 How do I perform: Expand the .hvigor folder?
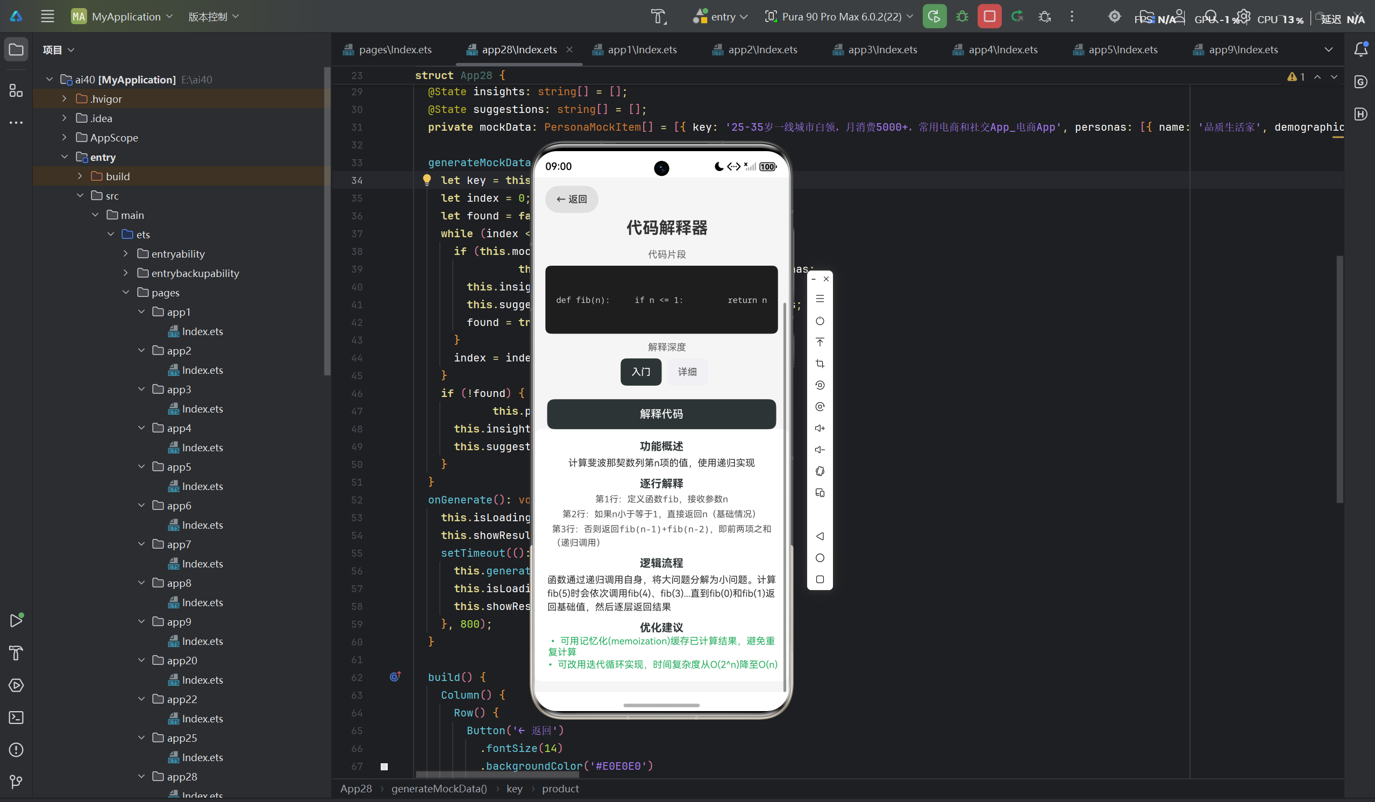pos(65,99)
